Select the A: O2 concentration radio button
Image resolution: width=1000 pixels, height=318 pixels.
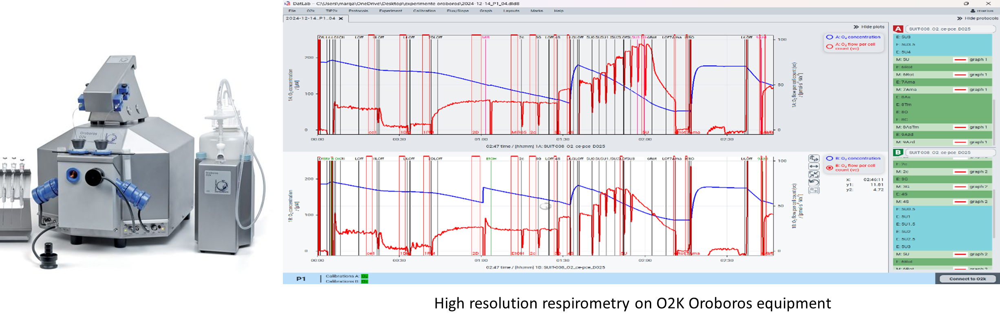tap(829, 37)
